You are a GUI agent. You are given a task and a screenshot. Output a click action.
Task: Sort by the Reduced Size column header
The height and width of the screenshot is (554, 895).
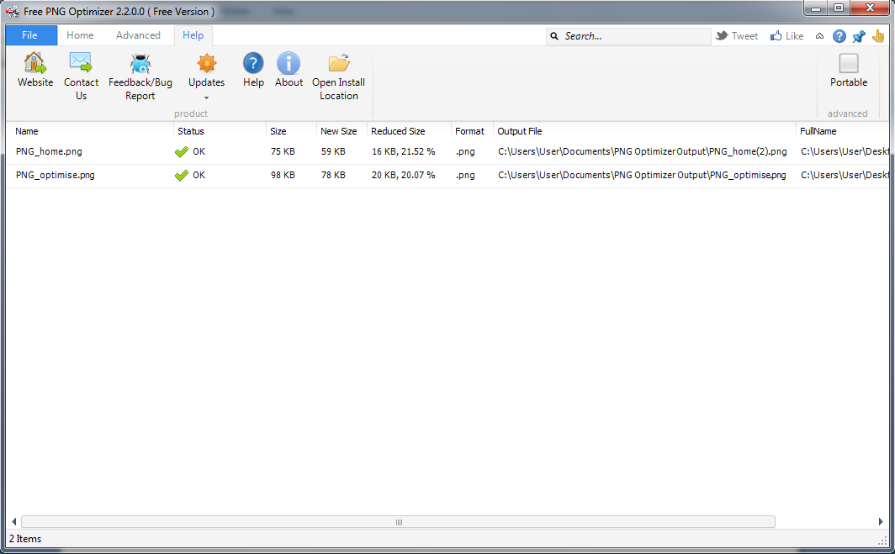coord(409,131)
